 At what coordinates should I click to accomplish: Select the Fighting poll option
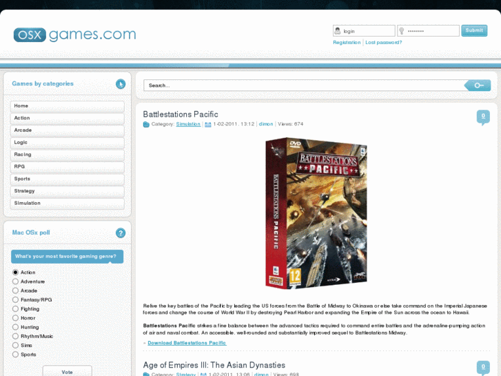(x=15, y=309)
